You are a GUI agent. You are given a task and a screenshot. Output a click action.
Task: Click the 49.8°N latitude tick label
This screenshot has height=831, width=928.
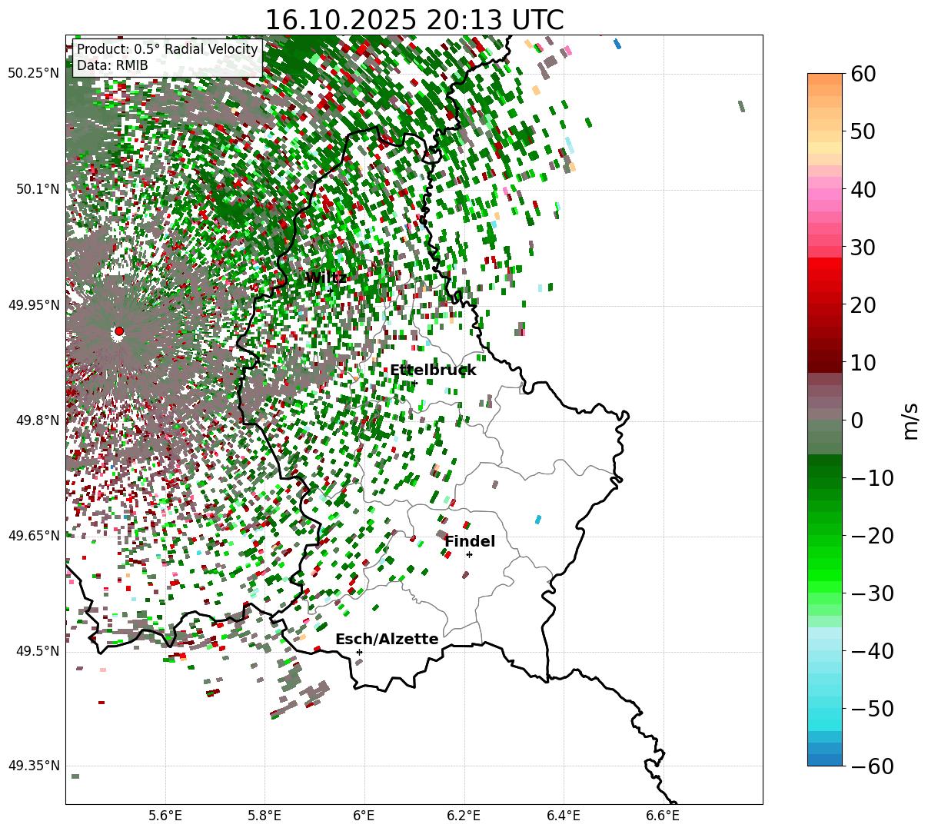37,420
